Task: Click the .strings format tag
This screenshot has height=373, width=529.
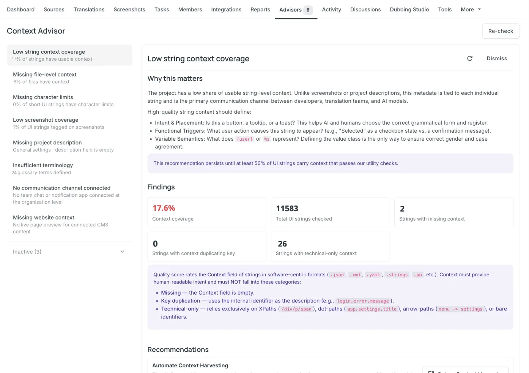Action: pos(397,275)
